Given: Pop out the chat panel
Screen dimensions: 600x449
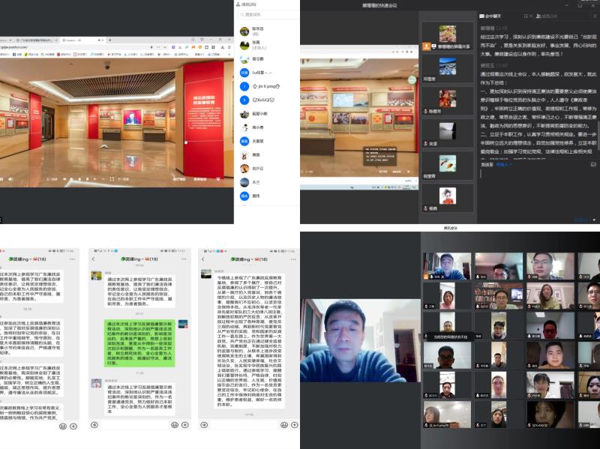Looking at the screenshot, I should coord(526,16).
